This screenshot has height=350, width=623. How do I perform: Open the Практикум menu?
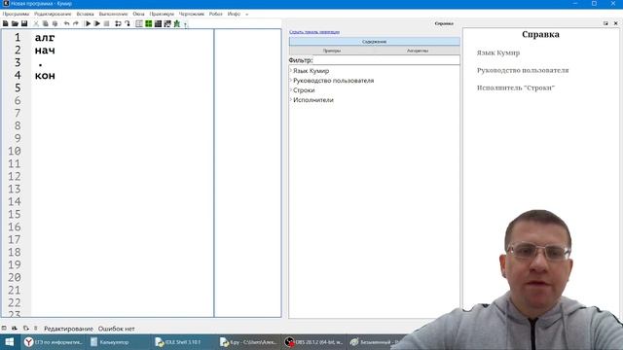tap(162, 14)
